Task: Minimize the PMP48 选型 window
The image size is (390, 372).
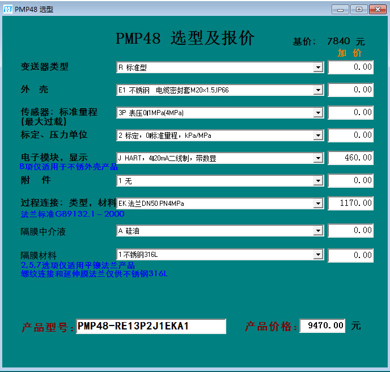Action: 340,9
